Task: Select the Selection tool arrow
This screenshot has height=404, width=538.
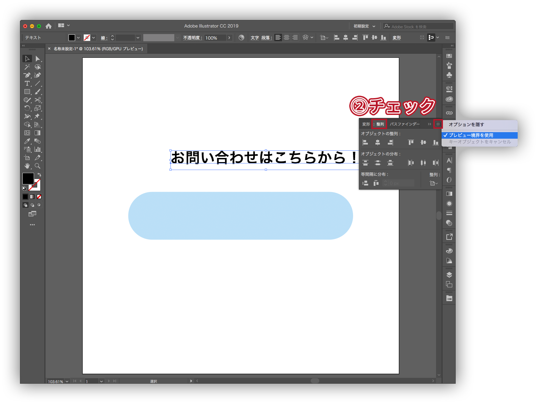Action: (x=27, y=59)
